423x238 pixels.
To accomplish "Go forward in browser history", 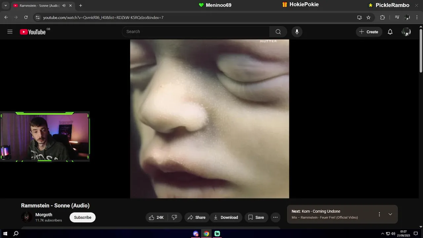I will point(16,18).
